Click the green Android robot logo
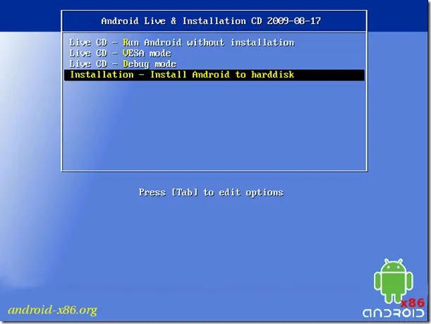This screenshot has height=324, width=431. point(394,280)
